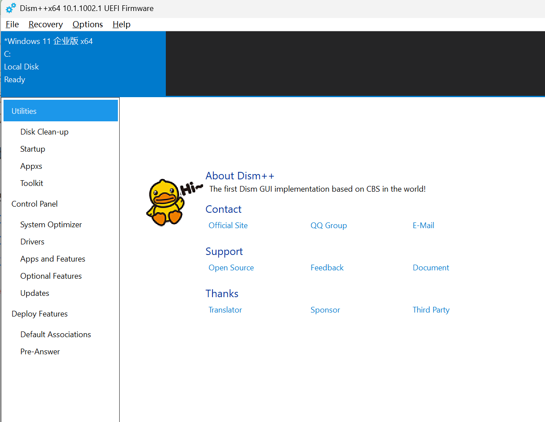Open the Drivers management page
The width and height of the screenshot is (545, 422).
[x=32, y=241]
